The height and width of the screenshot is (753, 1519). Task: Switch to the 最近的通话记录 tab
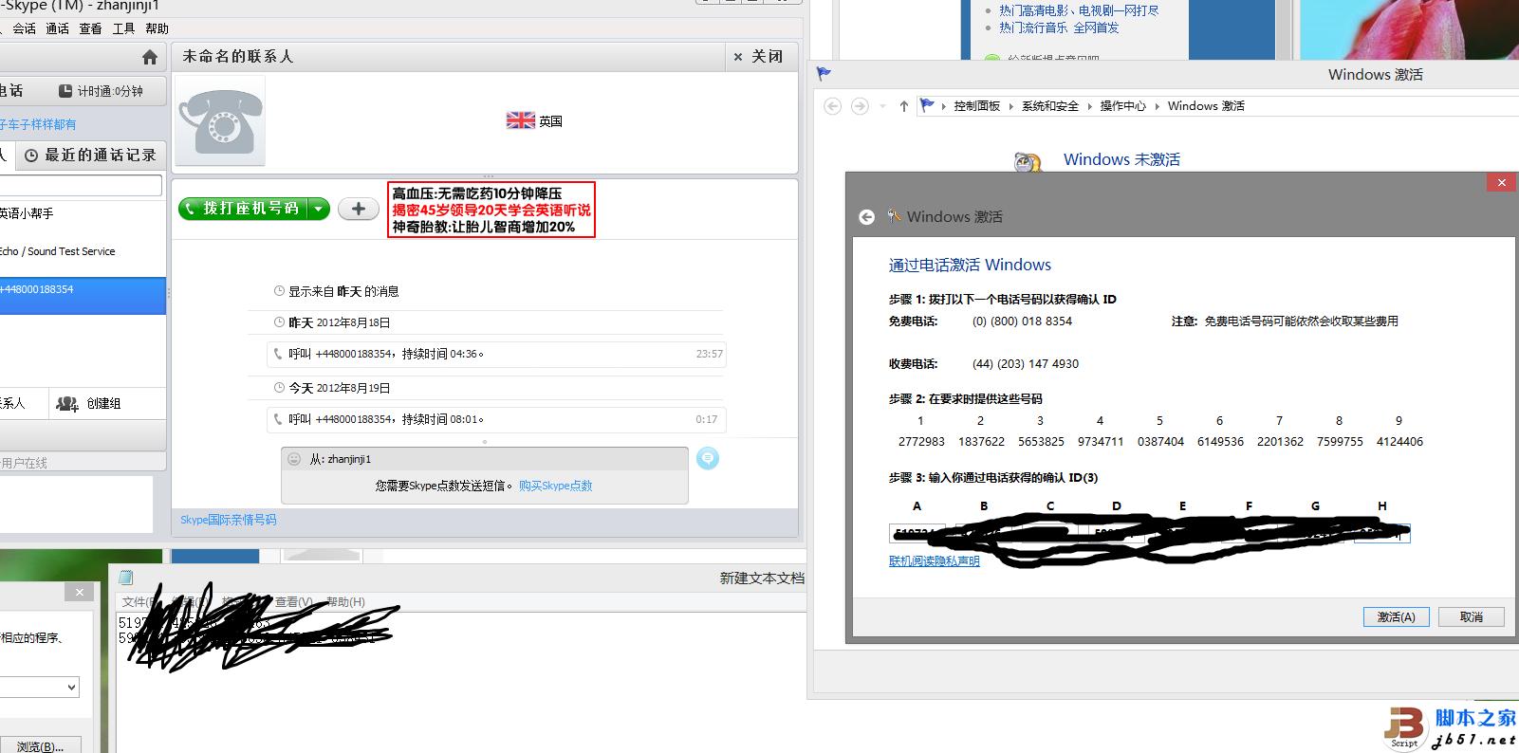[91, 156]
